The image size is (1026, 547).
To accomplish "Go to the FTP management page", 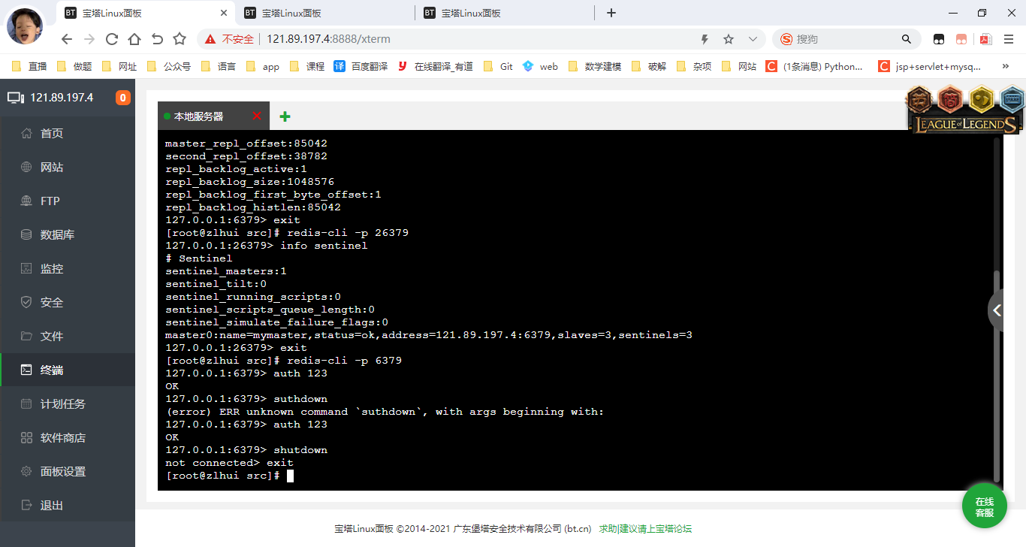I will tap(50, 201).
